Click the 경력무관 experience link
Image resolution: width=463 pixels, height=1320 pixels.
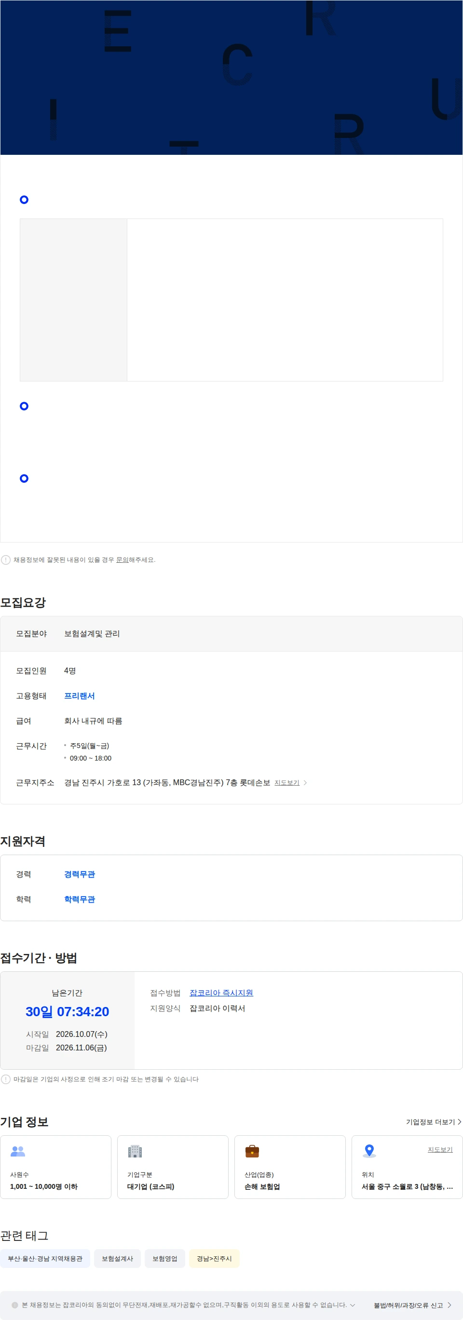coord(80,874)
